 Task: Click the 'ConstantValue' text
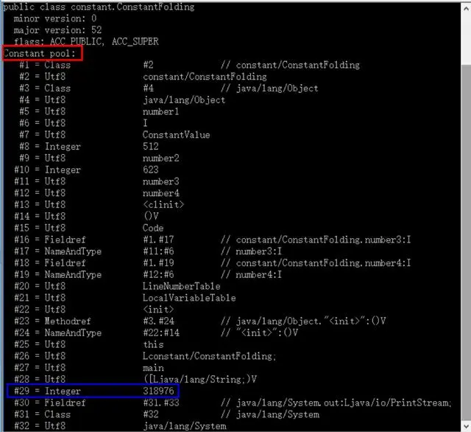[x=177, y=135]
